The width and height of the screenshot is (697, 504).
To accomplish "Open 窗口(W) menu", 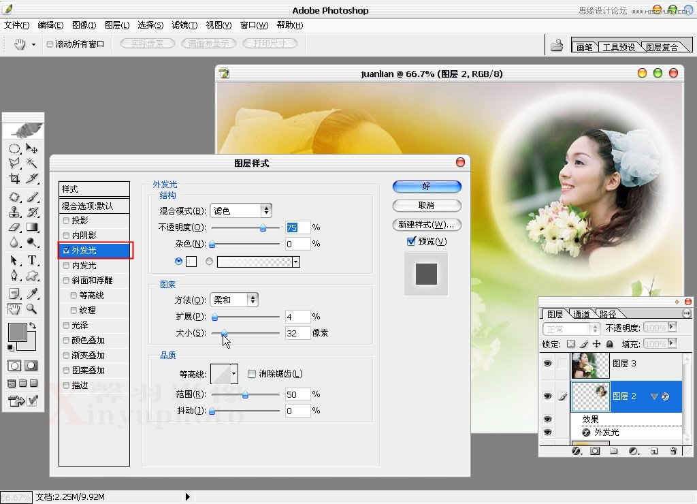I will point(255,25).
